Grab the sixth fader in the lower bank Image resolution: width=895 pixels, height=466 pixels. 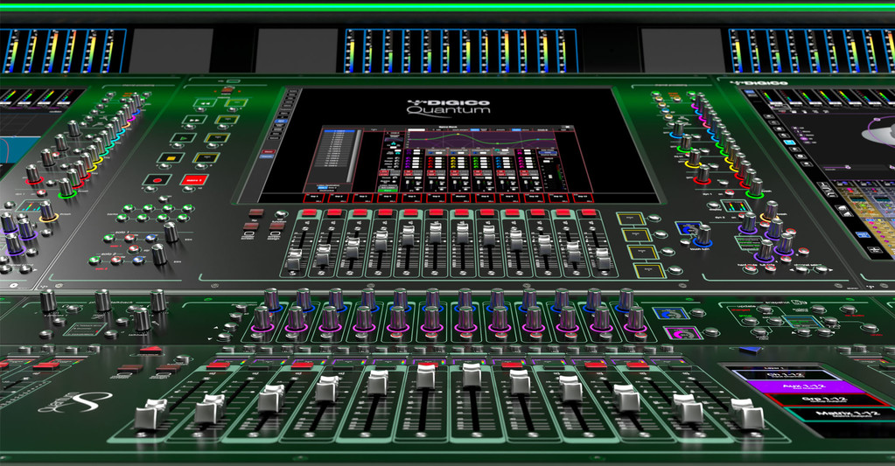[427, 377]
